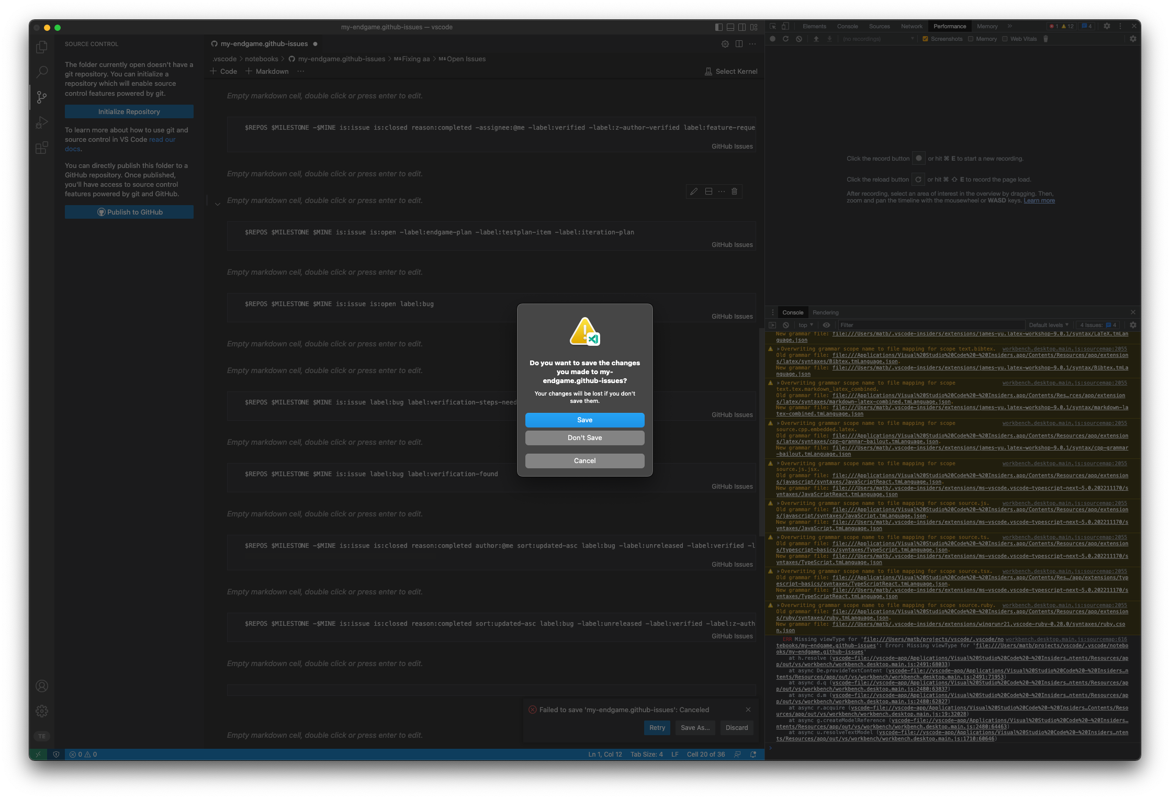1170x799 pixels.
Task: Open the Run and Debug view
Action: pos(41,122)
